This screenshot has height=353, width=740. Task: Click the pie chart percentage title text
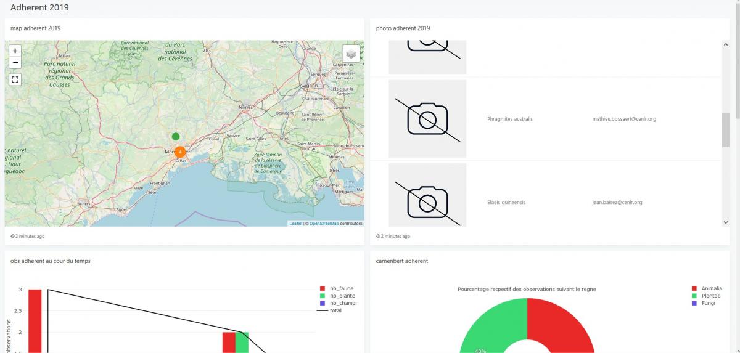[x=527, y=289]
